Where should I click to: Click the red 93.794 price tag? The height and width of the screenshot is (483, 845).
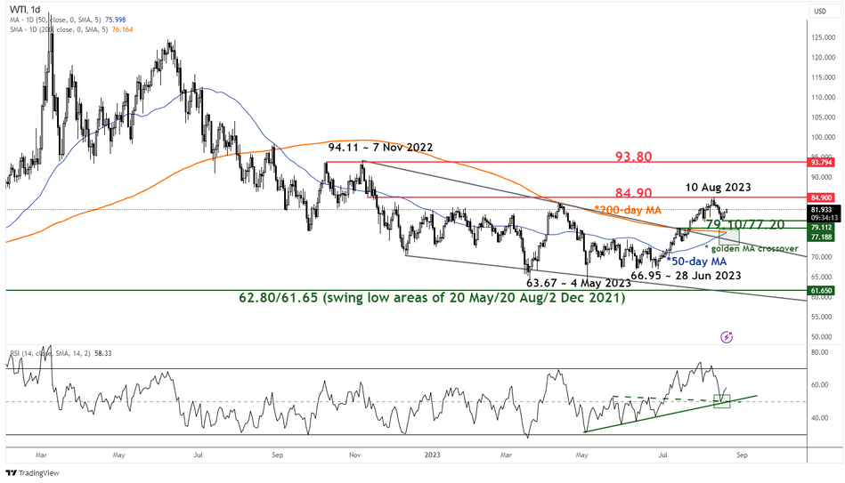[822, 163]
